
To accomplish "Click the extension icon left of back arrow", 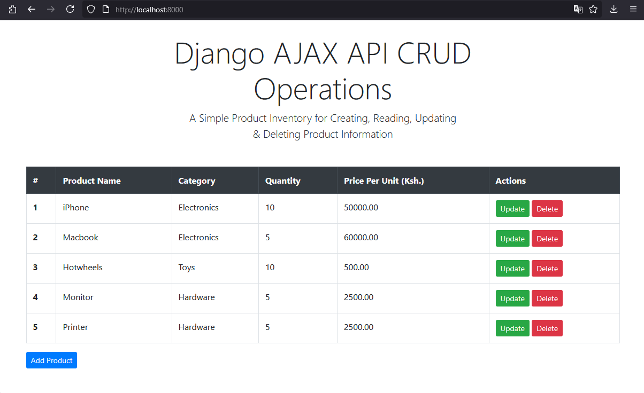I will (x=12, y=9).
